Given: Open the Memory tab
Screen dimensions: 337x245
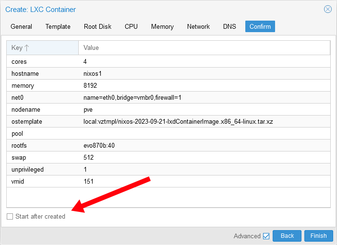Looking at the screenshot, I should (162, 26).
